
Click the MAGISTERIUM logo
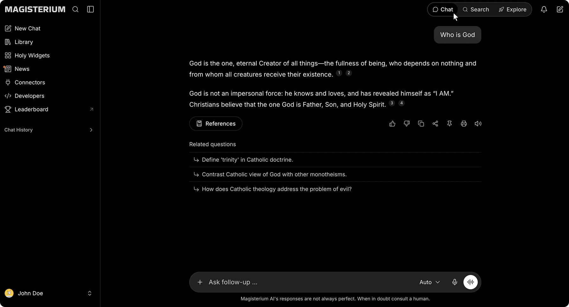coord(35,9)
